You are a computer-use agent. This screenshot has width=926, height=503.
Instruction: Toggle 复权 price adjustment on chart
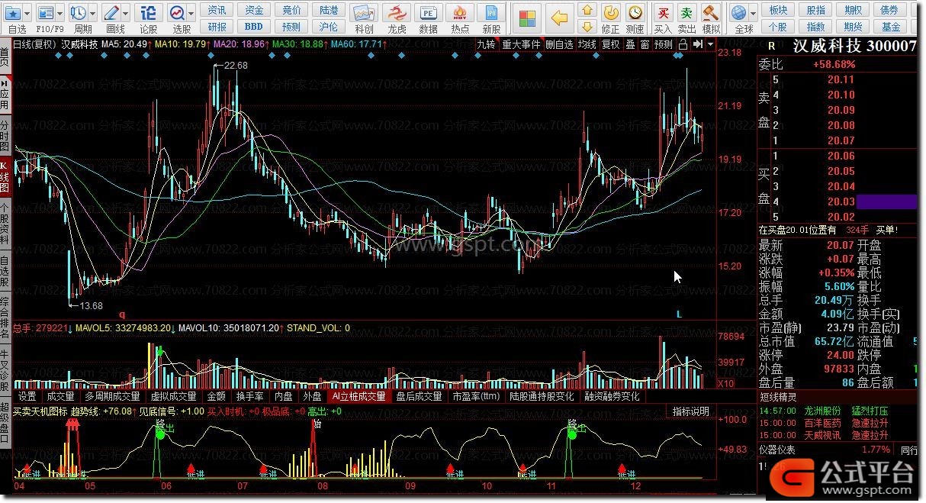click(x=611, y=44)
